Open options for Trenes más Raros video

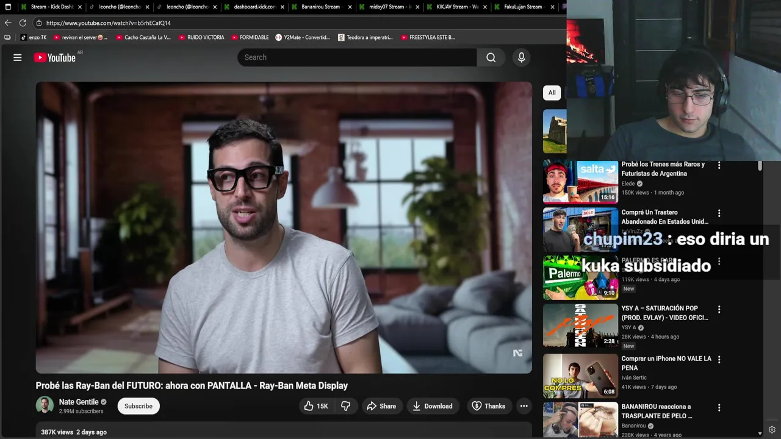pyautogui.click(x=719, y=165)
